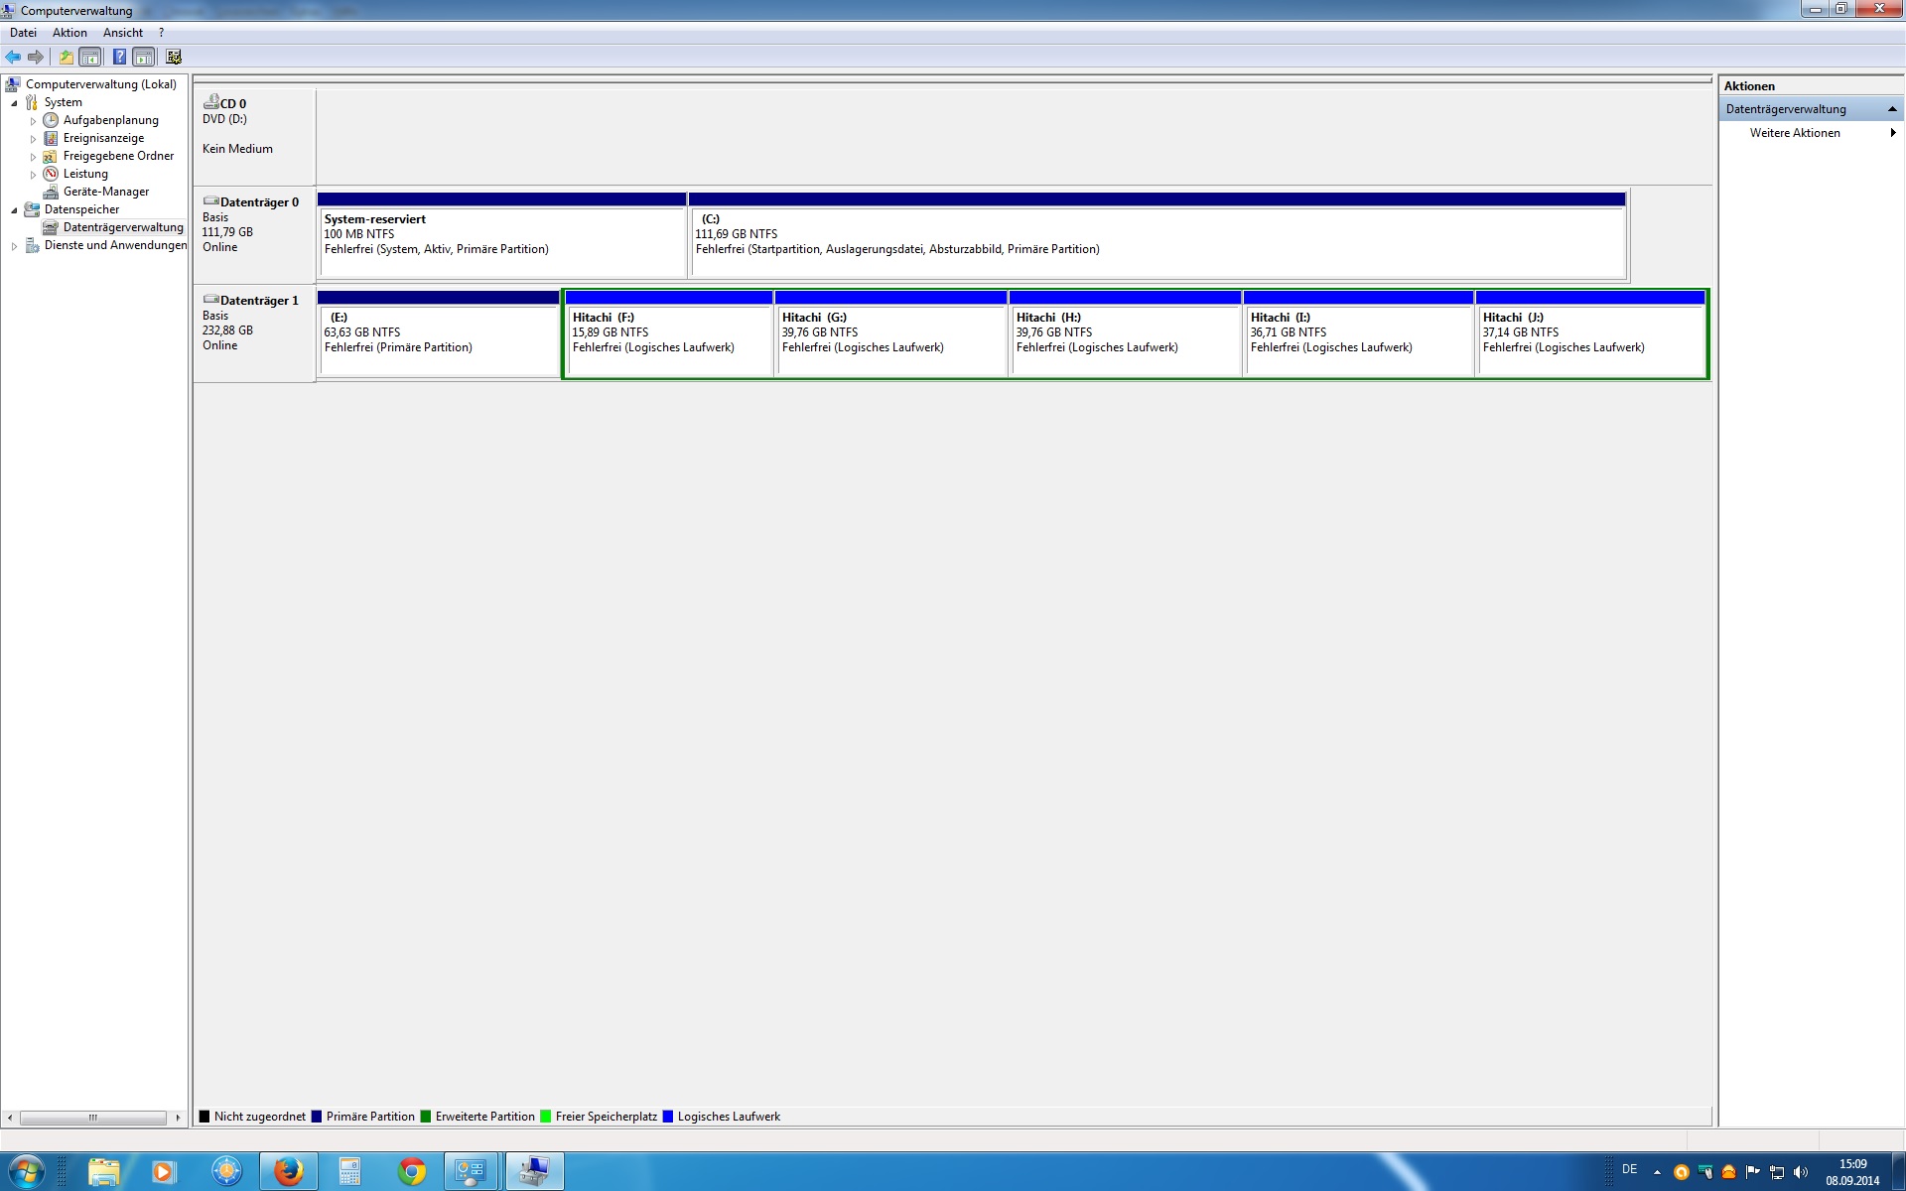Collapse the Datenträgerverwaltung actions section
The height and width of the screenshot is (1191, 1906).
pyautogui.click(x=1891, y=109)
